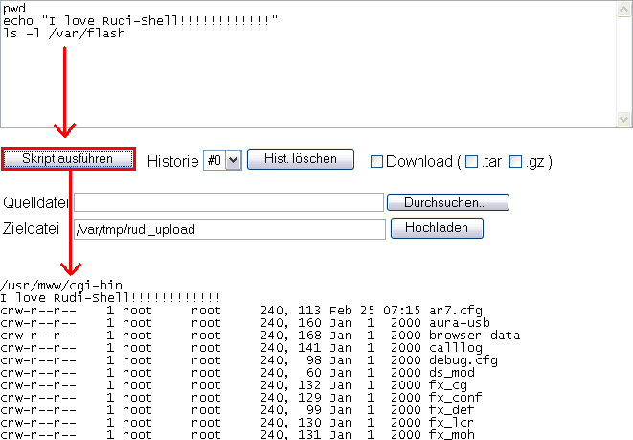The height and width of the screenshot is (440, 633).
Task: Click Durchsuchen to browse for file
Action: [x=447, y=202]
